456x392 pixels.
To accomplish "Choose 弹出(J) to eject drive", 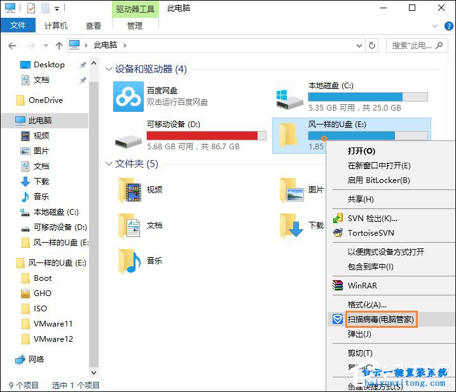I will [359, 334].
